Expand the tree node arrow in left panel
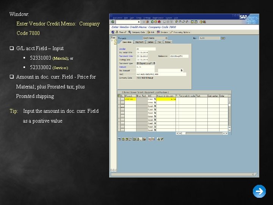The image size is (273, 205). (x=112, y=41)
